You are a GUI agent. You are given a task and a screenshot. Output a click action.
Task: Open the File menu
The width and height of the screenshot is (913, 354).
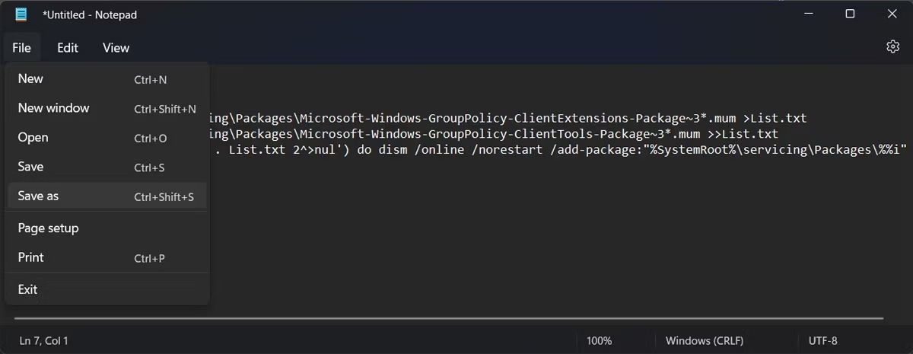click(21, 48)
